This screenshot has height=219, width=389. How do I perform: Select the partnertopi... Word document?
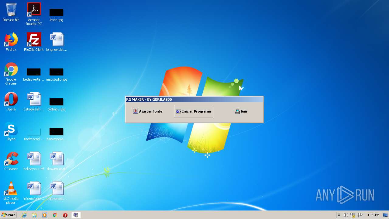[x=57, y=191]
